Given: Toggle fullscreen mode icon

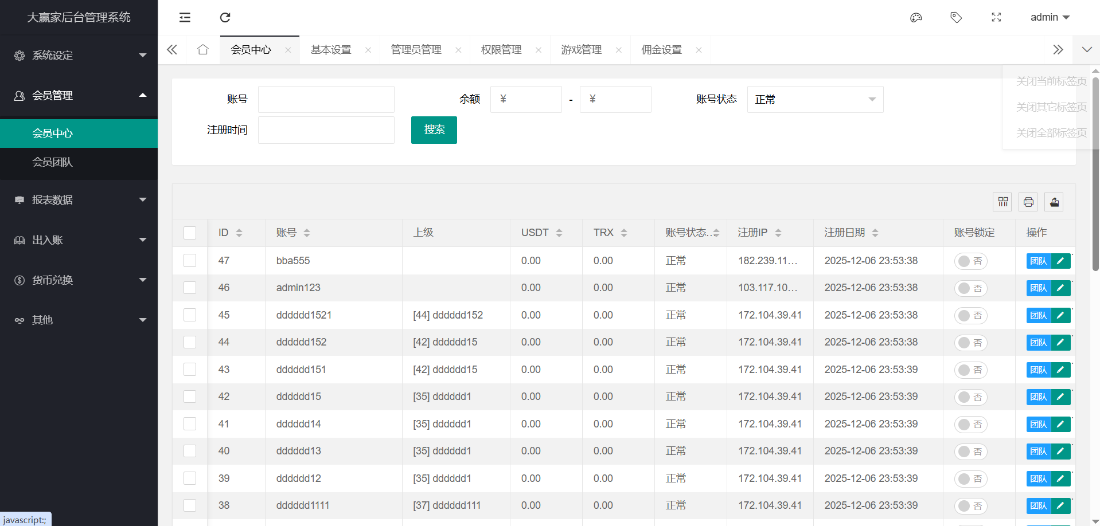Looking at the screenshot, I should pos(996,17).
